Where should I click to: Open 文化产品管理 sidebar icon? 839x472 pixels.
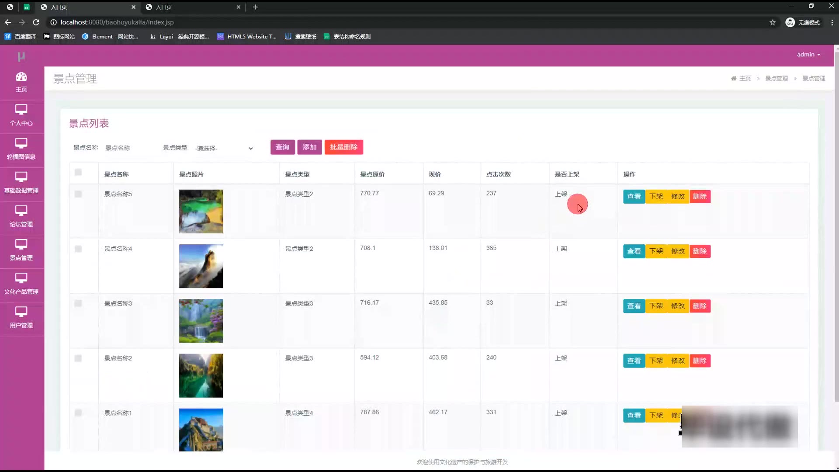tap(21, 278)
